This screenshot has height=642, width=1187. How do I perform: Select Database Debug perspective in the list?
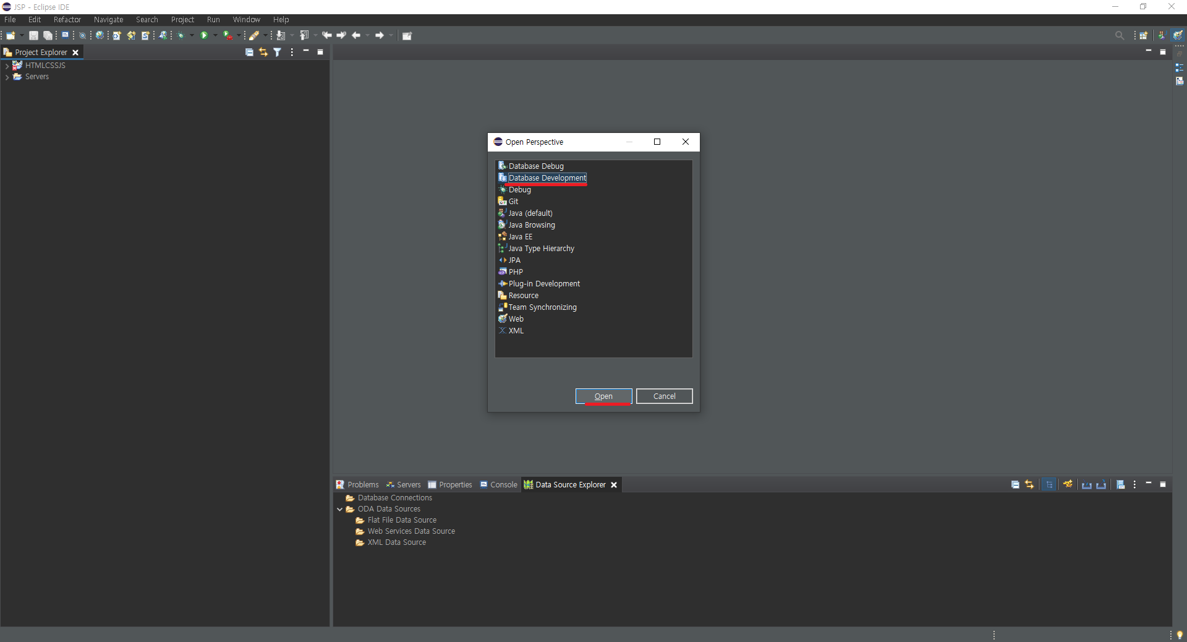(x=536, y=166)
